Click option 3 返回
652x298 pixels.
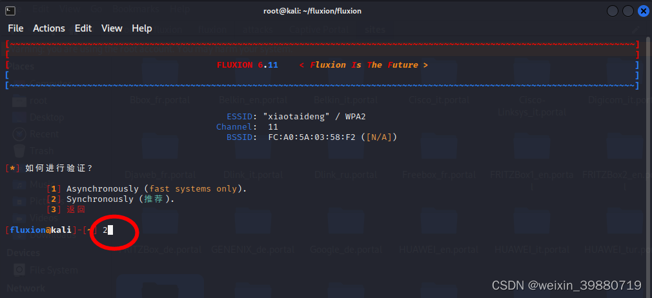pyautogui.click(x=66, y=210)
